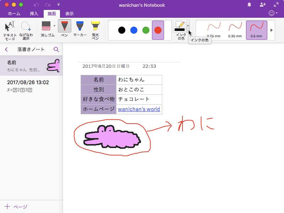Select the Text Mode tool
The height and width of the screenshot is (213, 284).
pyautogui.click(x=10, y=31)
